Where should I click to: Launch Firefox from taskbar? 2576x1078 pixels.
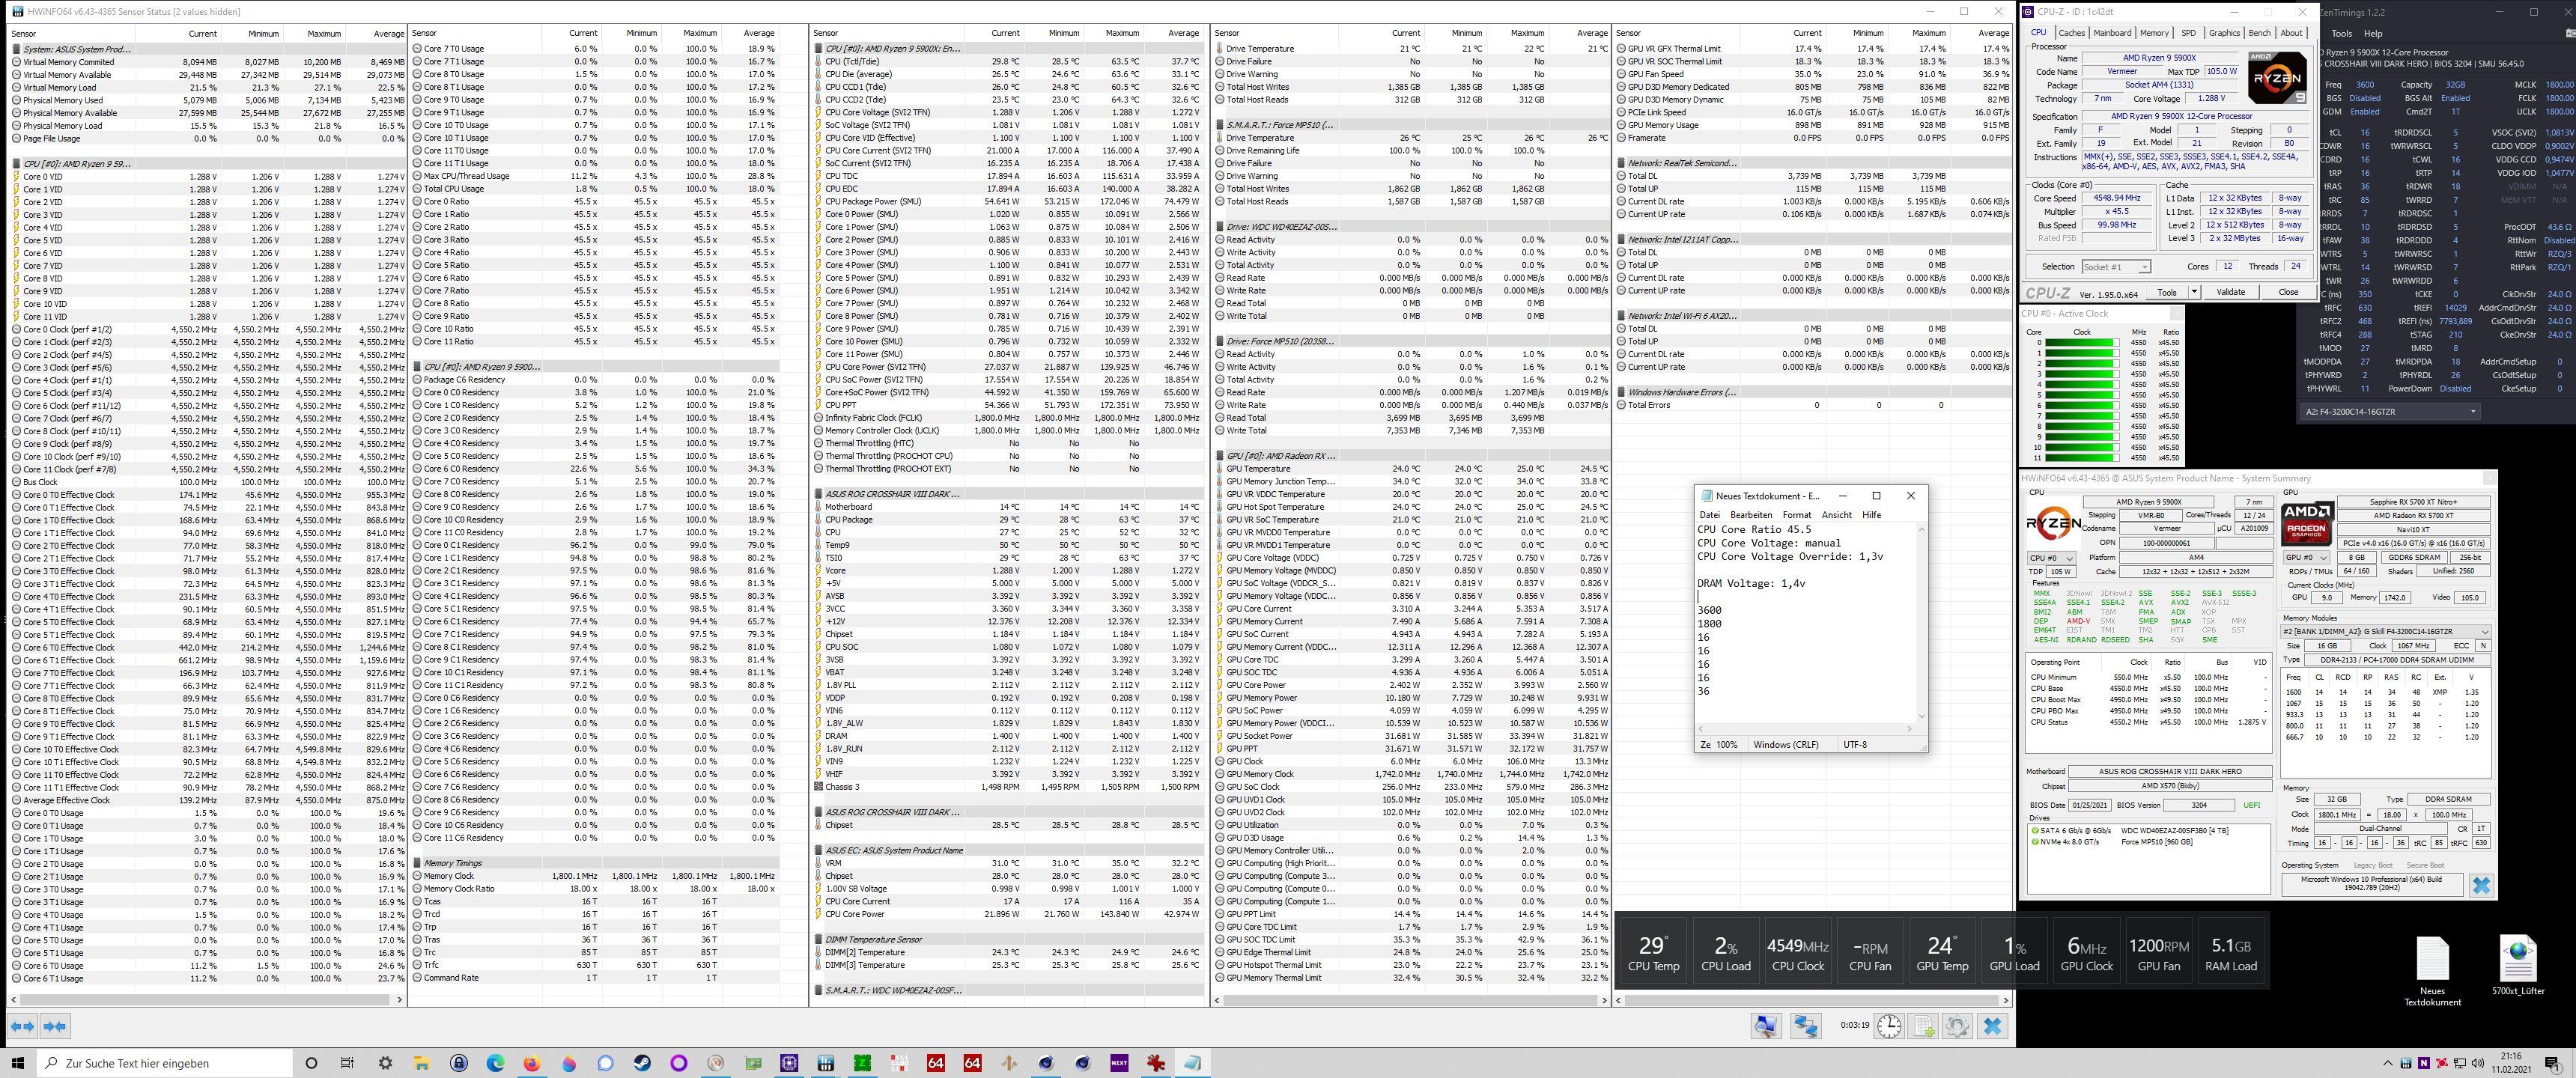click(531, 1063)
